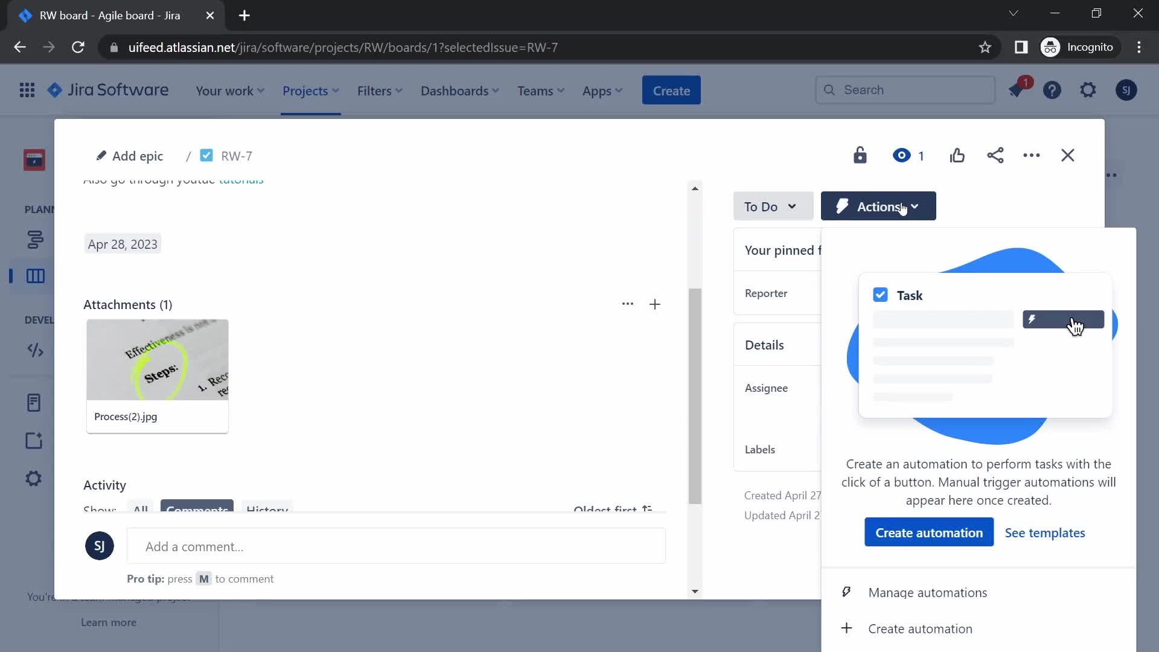Click Learn more link in sidebar

click(109, 622)
